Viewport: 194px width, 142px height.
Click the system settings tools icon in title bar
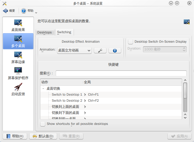pyautogui.click(x=4, y=3)
